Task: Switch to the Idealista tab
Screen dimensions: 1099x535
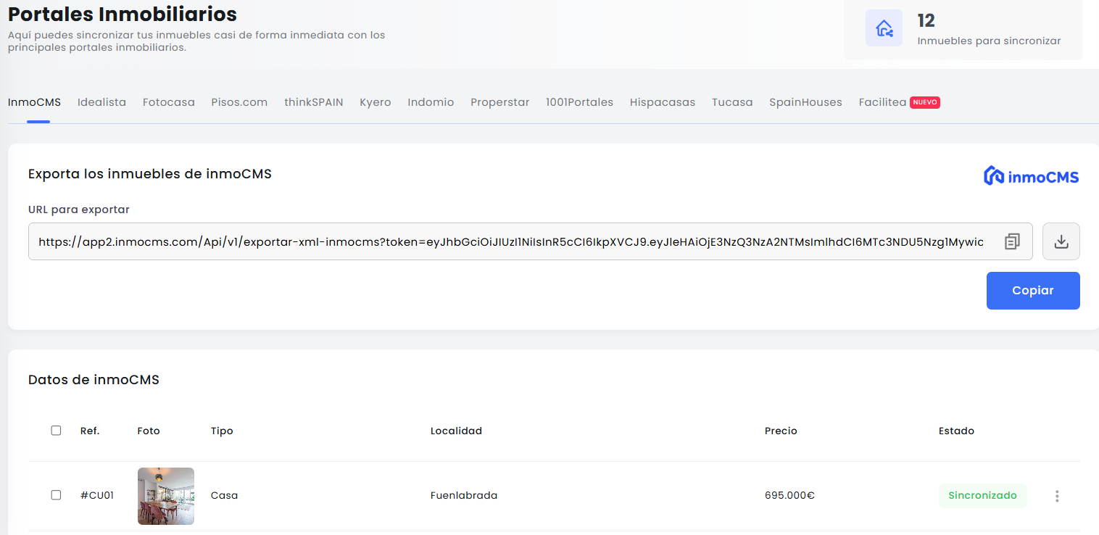Action: [x=101, y=102]
